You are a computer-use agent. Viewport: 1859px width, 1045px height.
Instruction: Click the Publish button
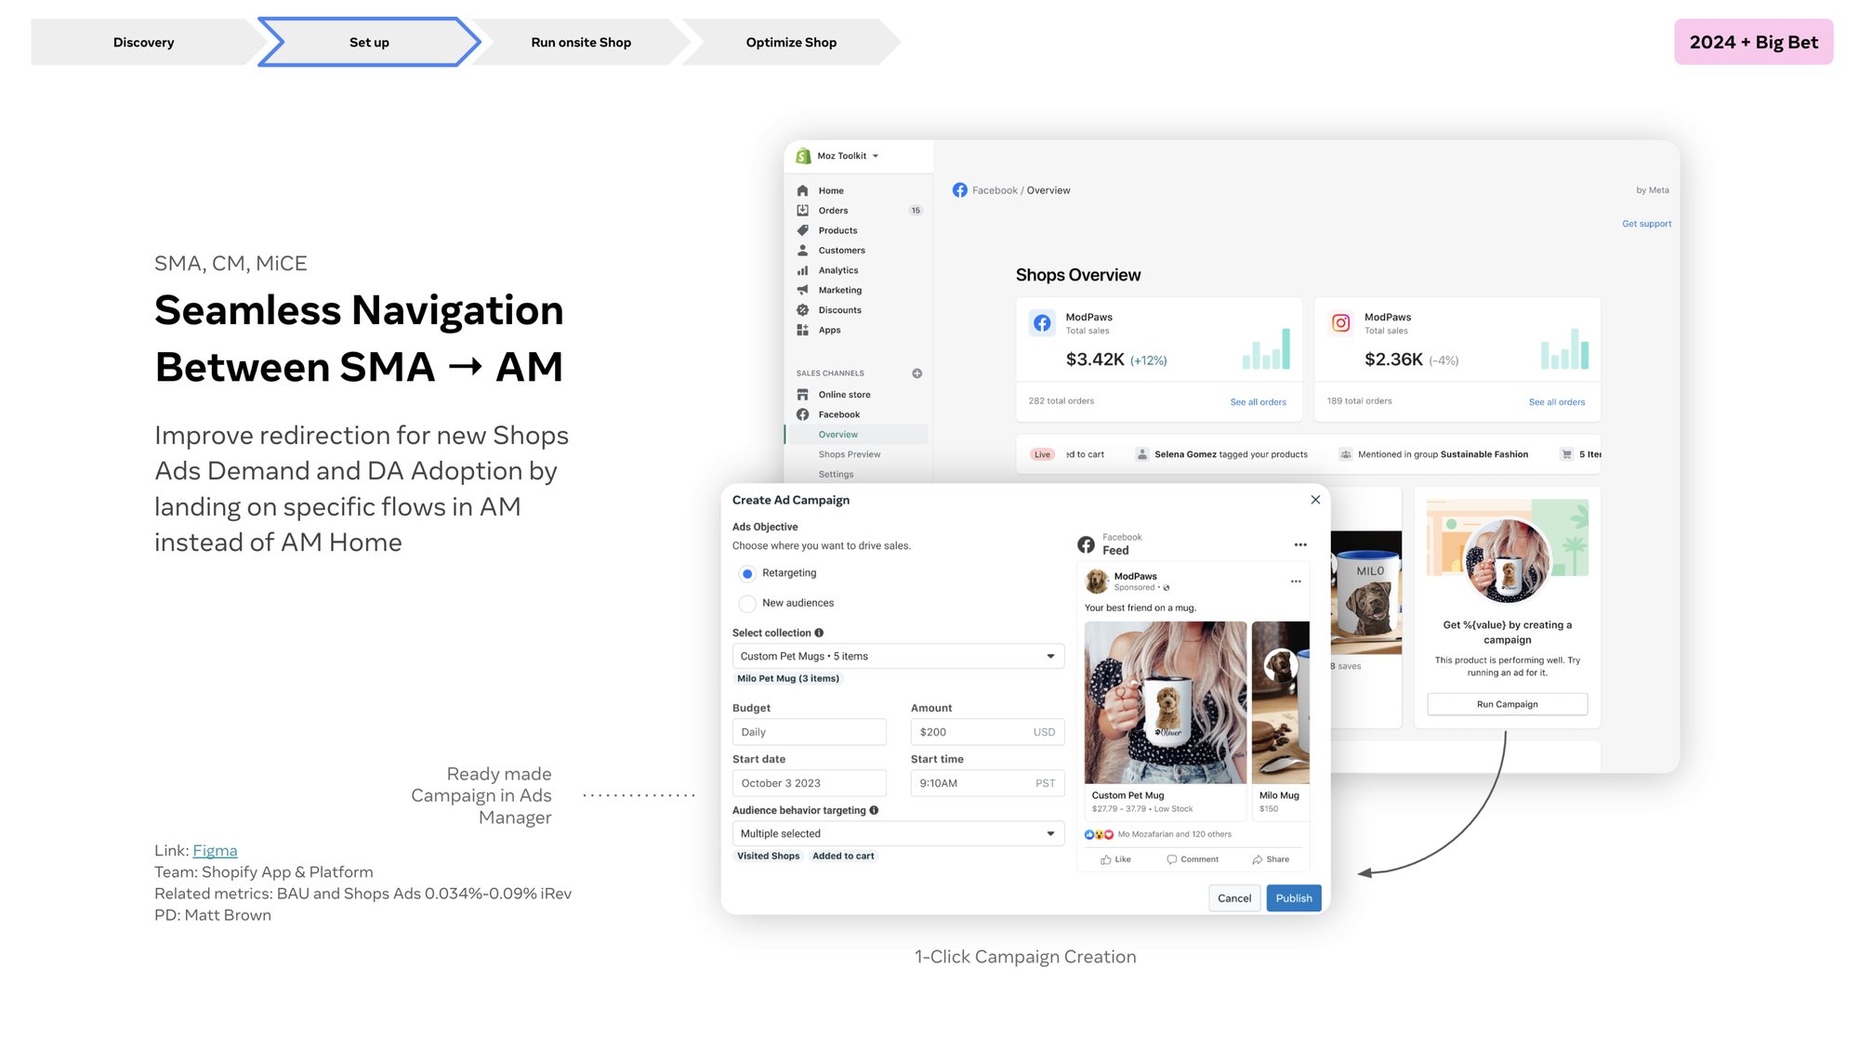pyautogui.click(x=1294, y=898)
